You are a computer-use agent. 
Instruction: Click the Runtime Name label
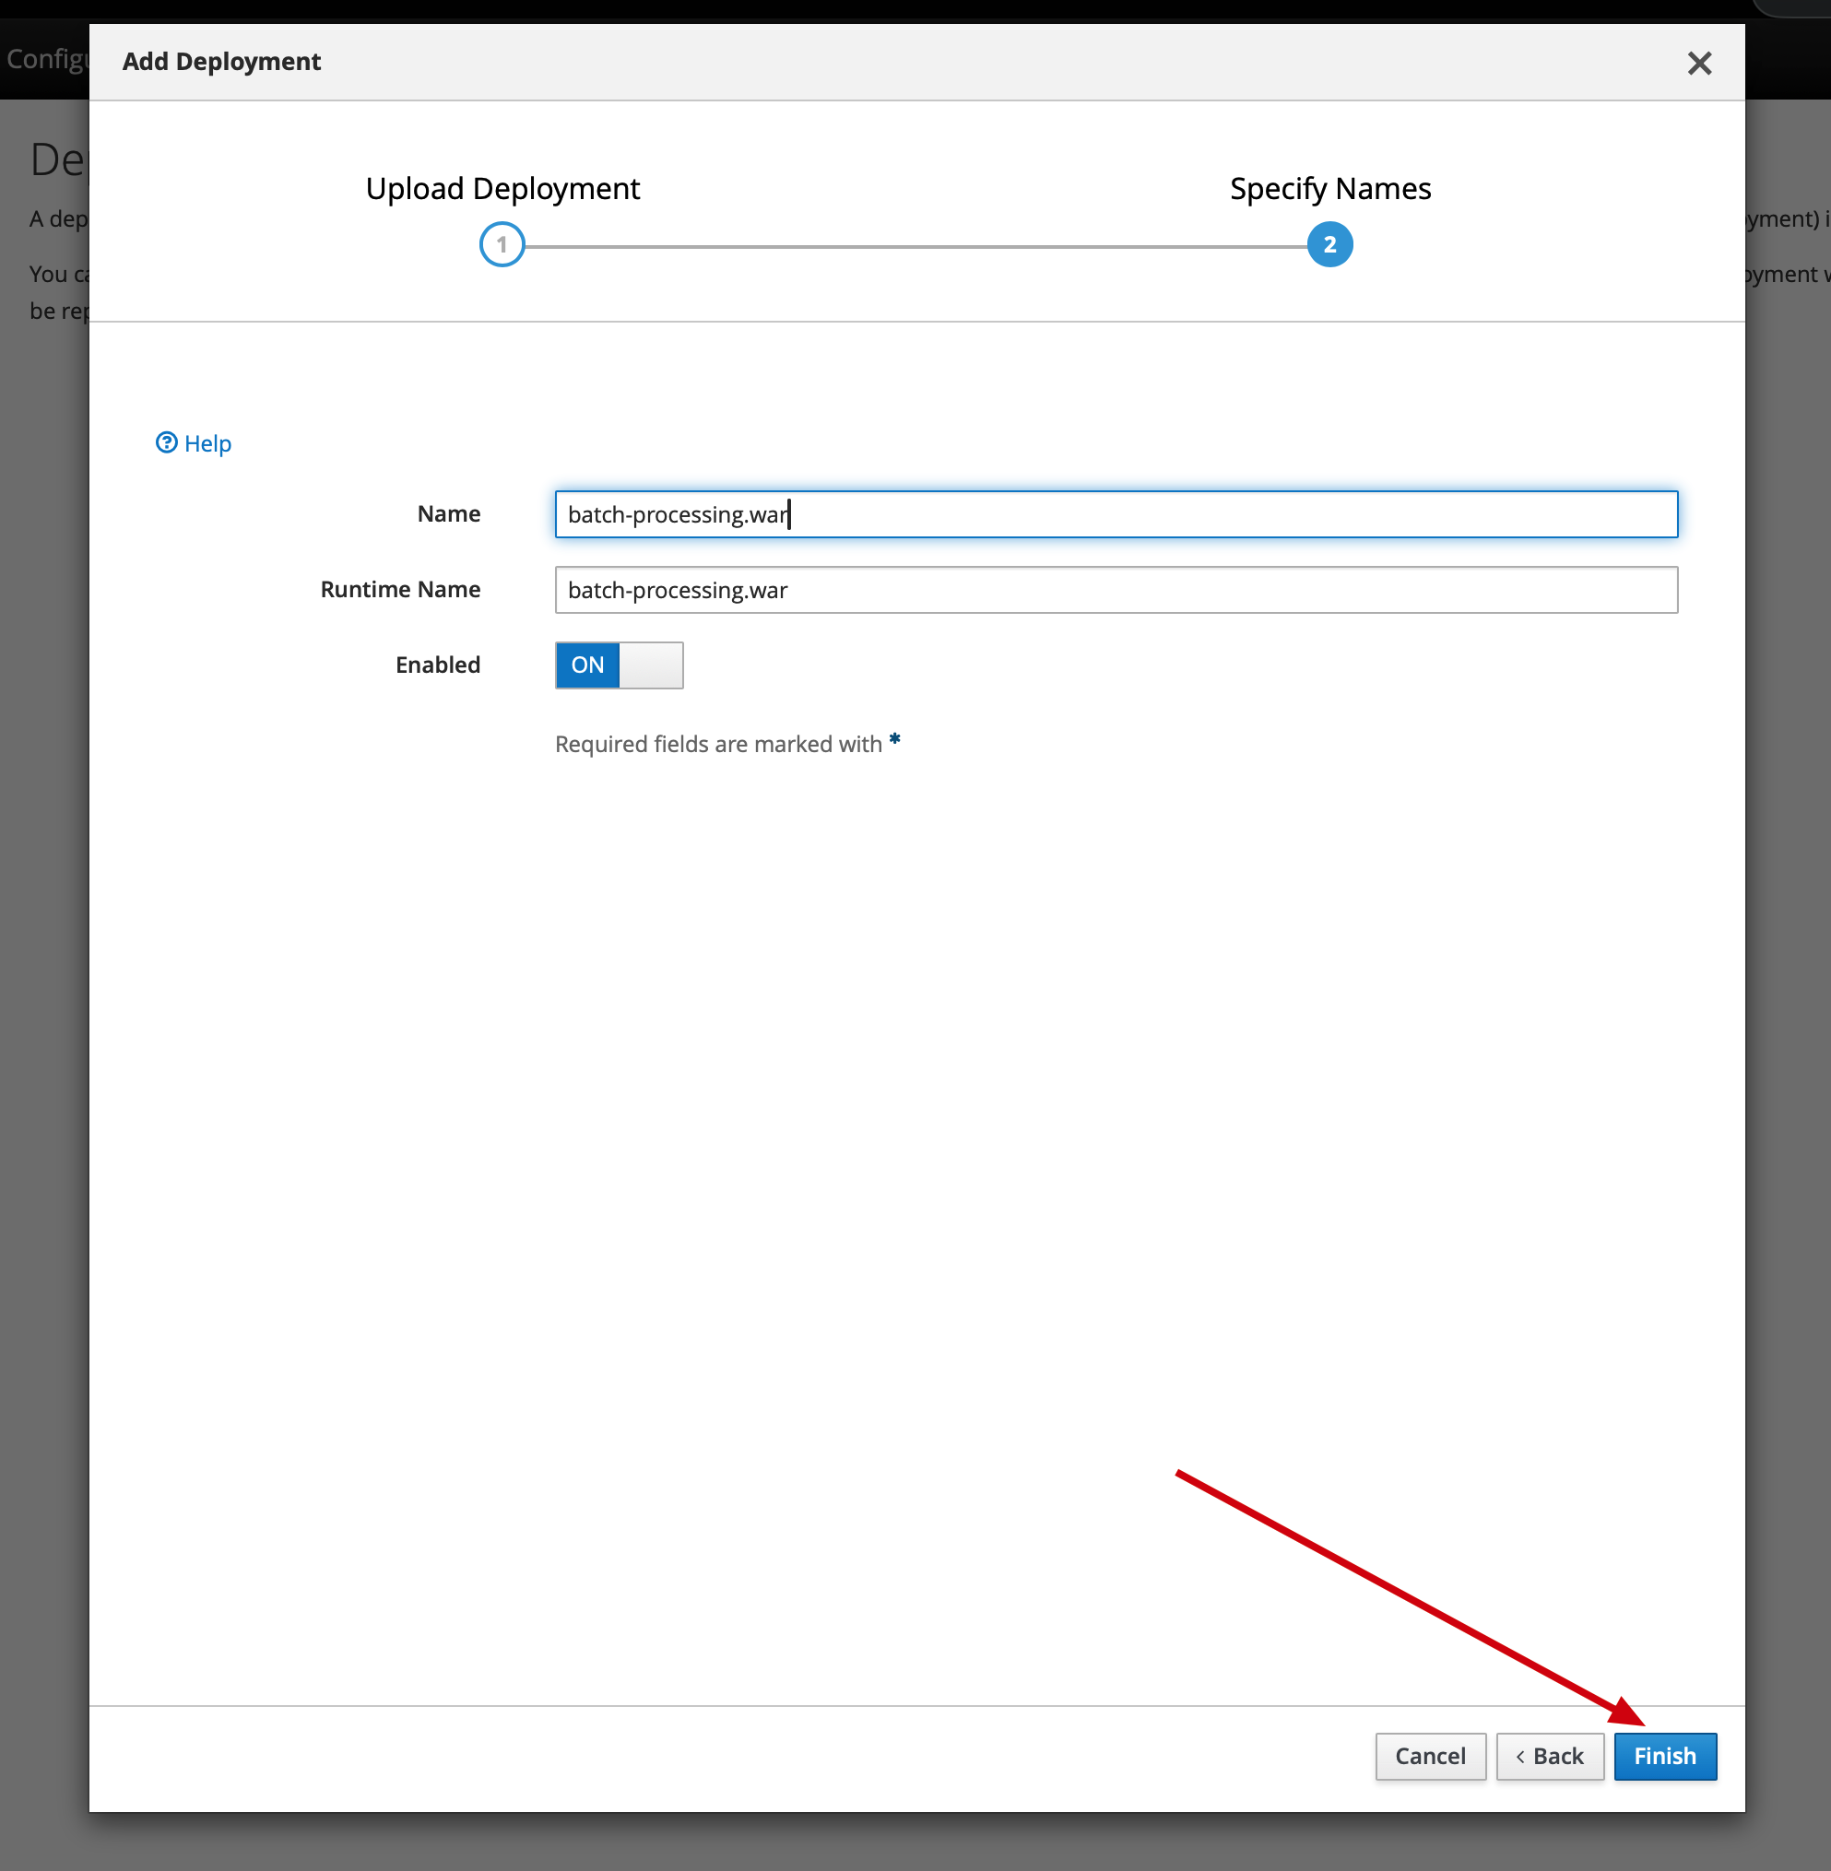pyautogui.click(x=400, y=589)
